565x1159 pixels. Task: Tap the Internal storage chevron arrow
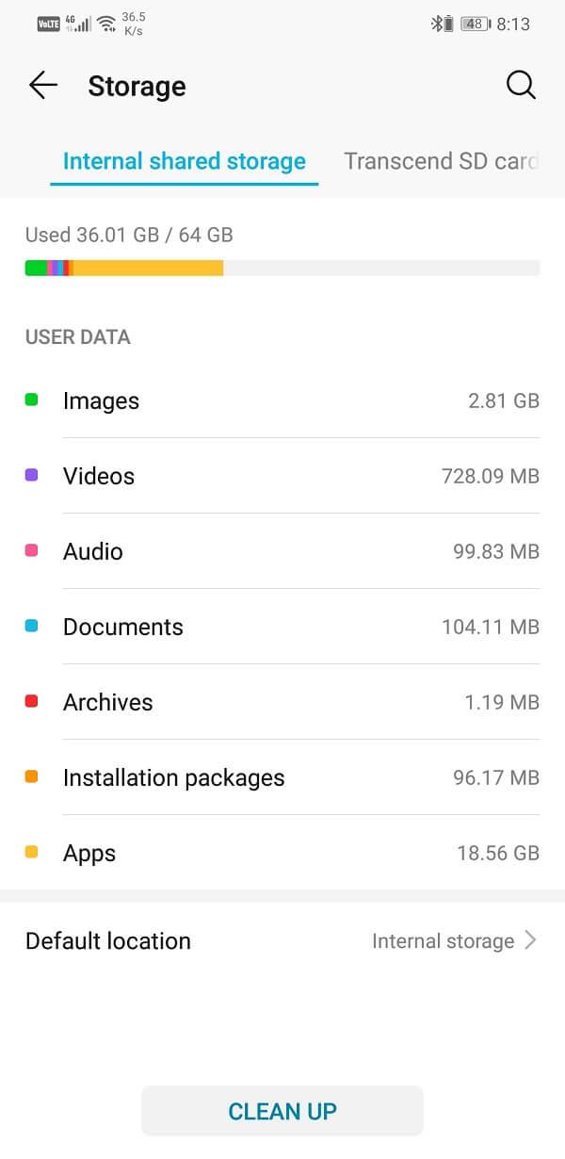(x=530, y=940)
